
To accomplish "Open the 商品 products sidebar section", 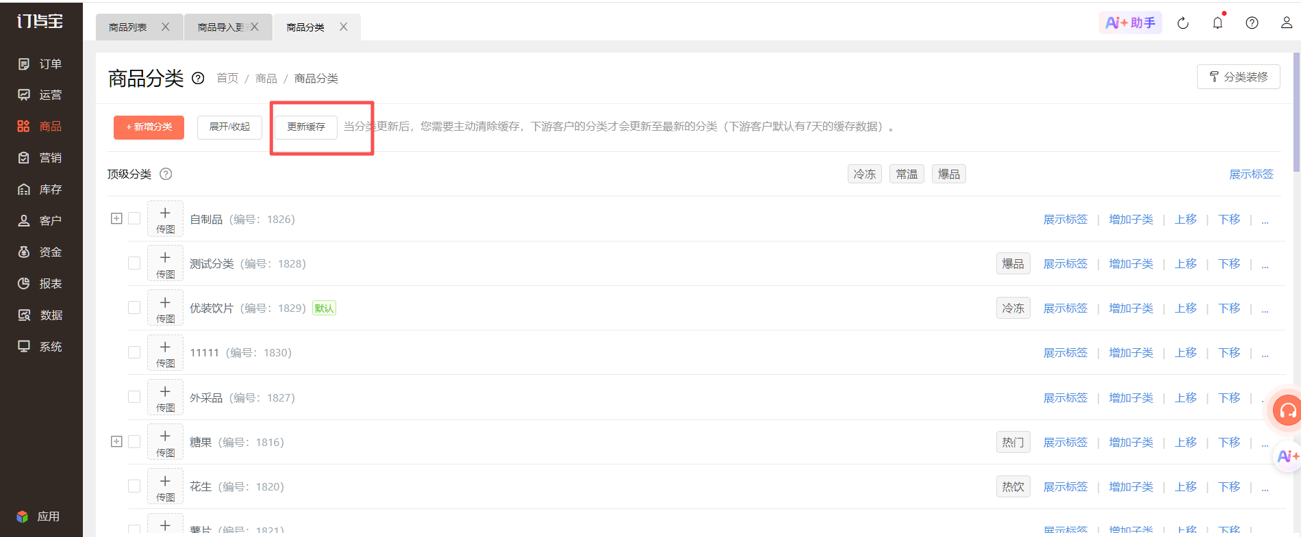I will (x=40, y=127).
